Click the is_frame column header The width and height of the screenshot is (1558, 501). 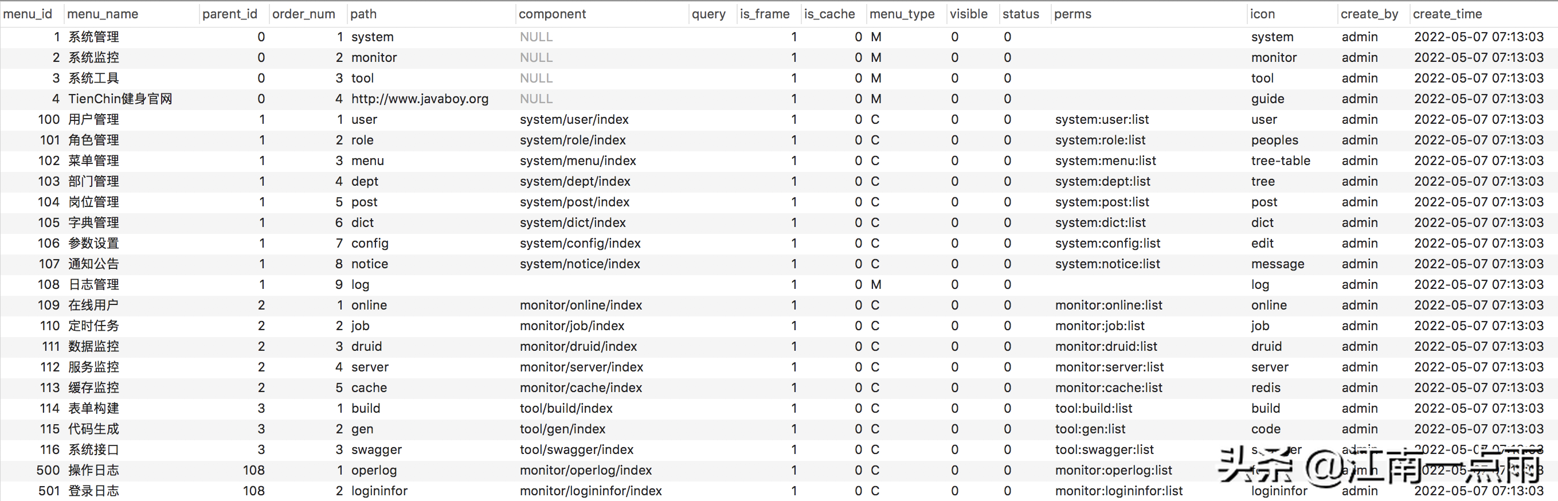coord(765,14)
